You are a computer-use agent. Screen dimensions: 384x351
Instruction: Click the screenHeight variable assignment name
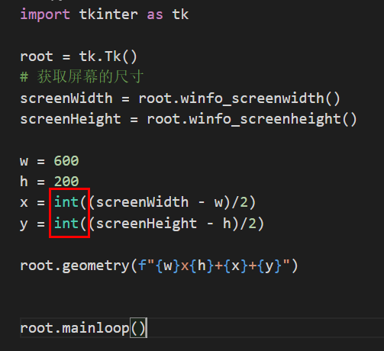[70, 120]
